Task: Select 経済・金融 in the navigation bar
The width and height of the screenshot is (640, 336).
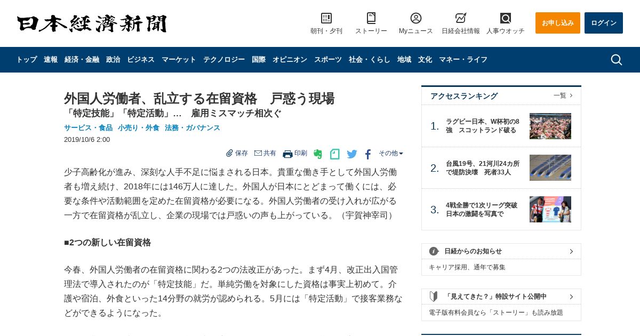Action: click(82, 60)
